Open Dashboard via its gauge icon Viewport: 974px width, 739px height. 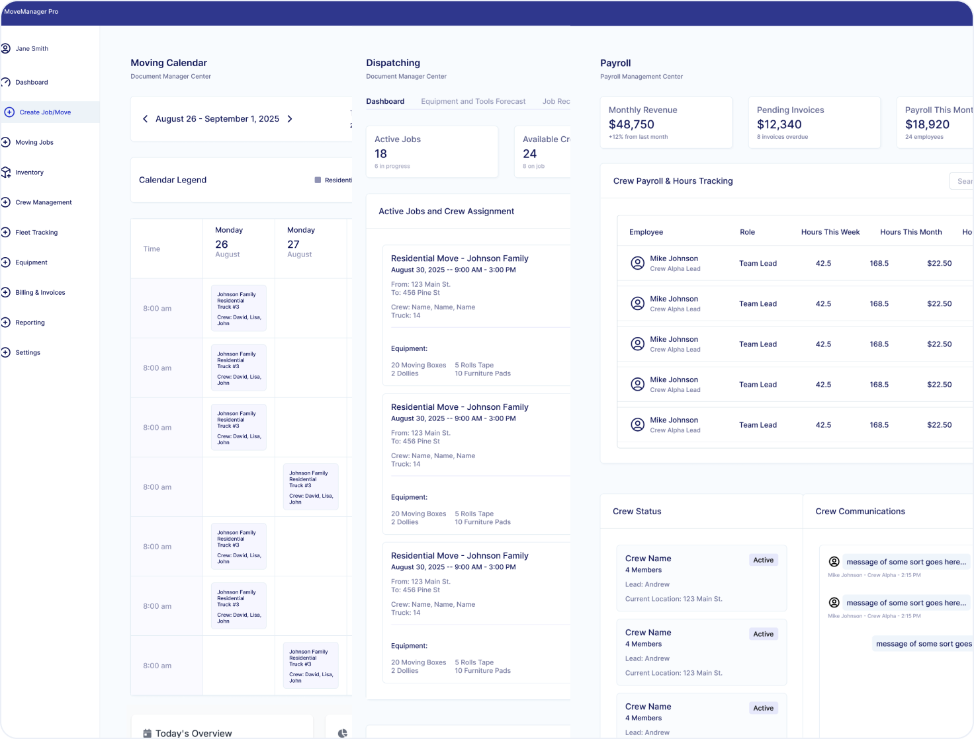coord(6,83)
